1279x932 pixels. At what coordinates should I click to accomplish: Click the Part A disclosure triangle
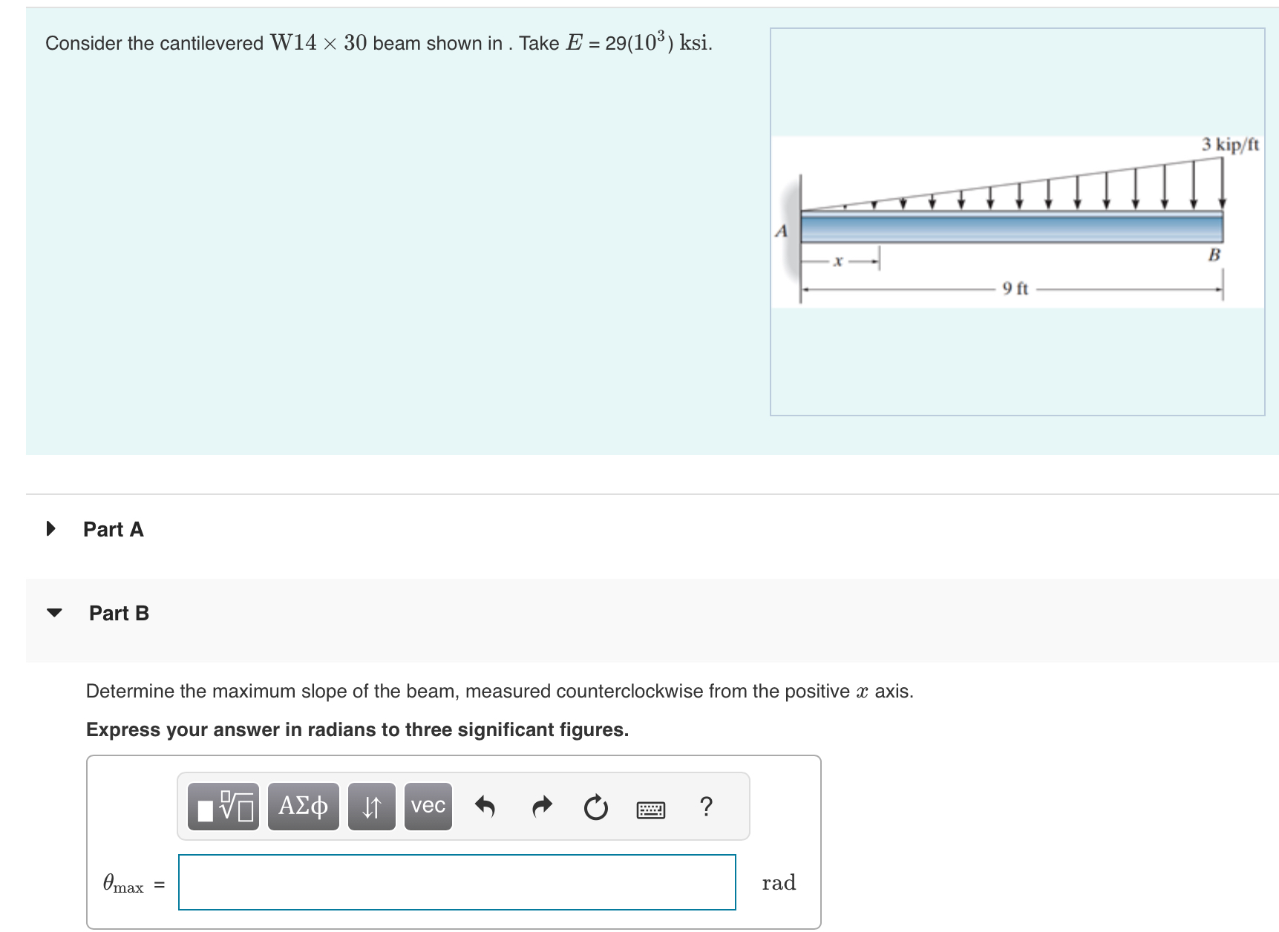click(x=50, y=528)
